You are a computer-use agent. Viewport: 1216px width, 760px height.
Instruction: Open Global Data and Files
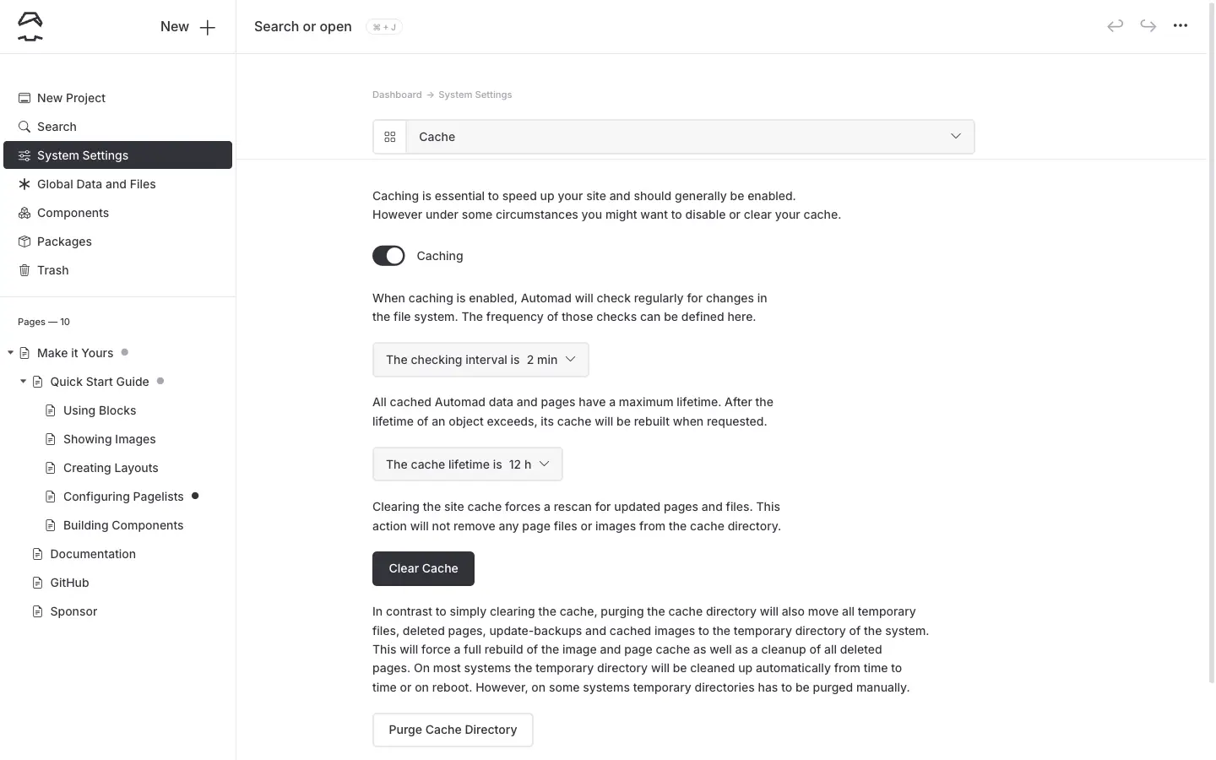[x=96, y=184]
